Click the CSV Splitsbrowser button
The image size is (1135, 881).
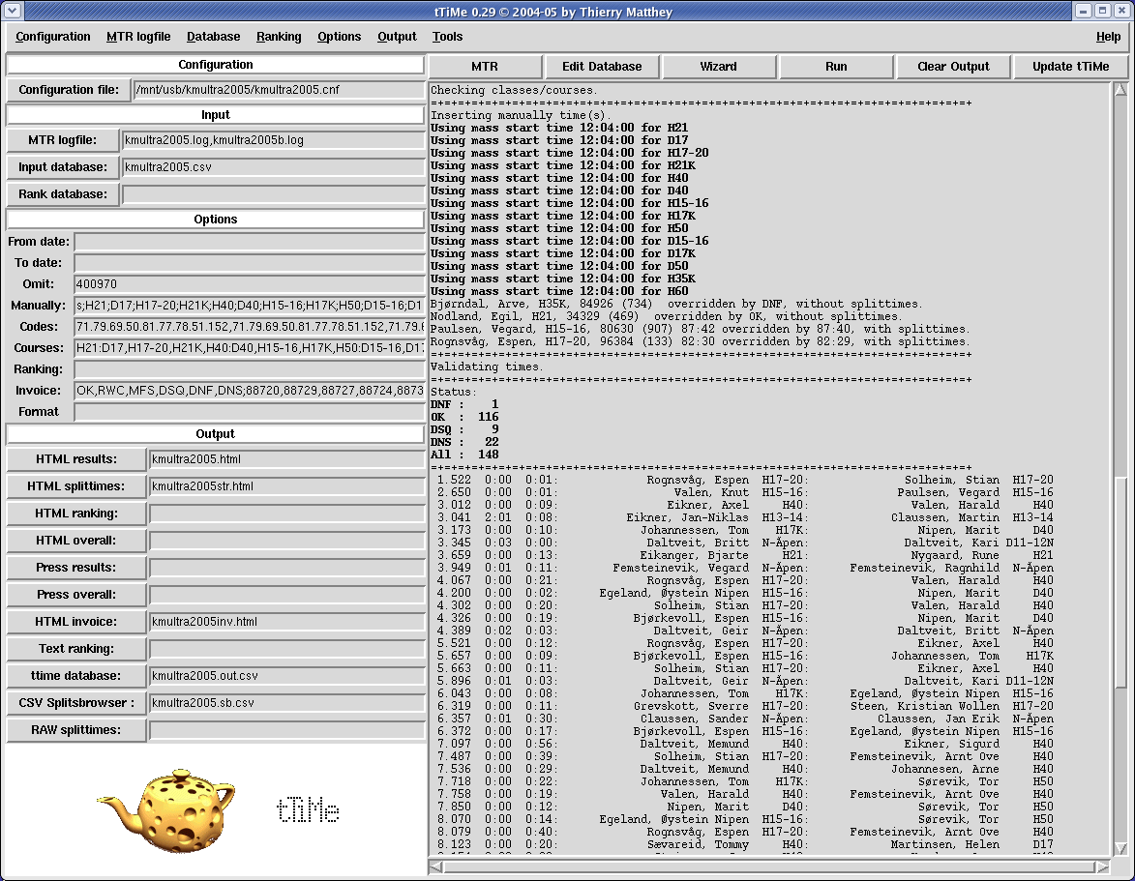(76, 703)
